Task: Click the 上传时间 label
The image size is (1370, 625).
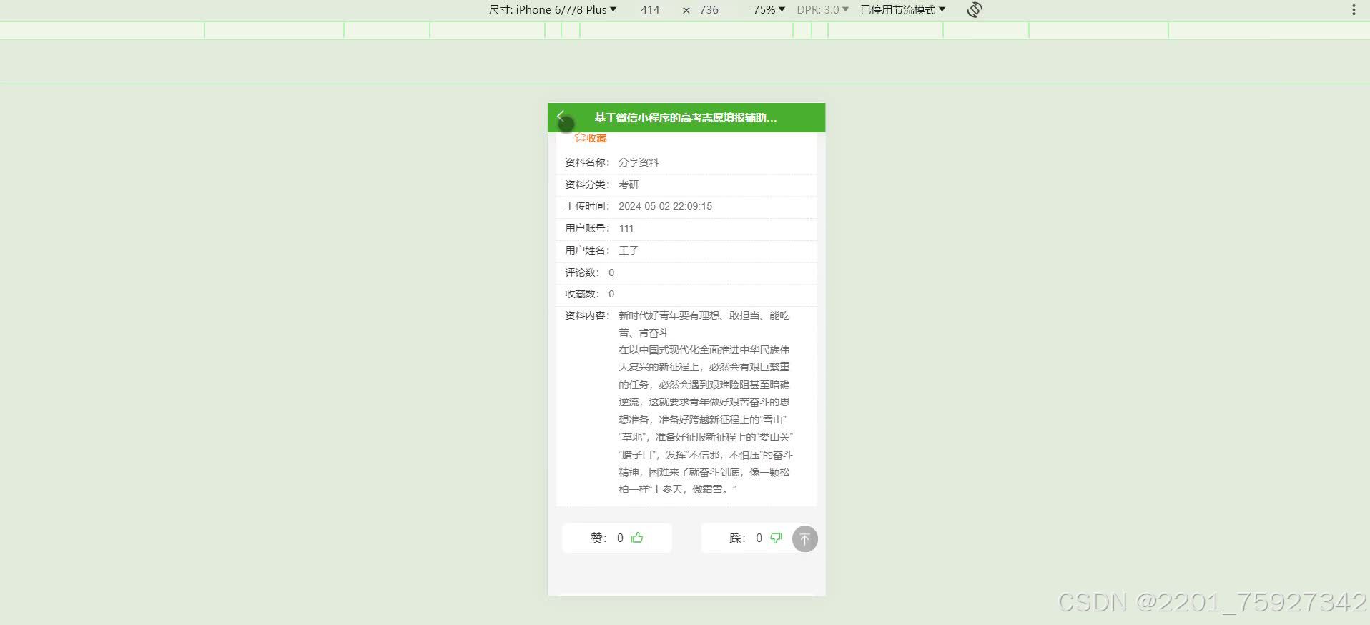Action: click(x=587, y=206)
